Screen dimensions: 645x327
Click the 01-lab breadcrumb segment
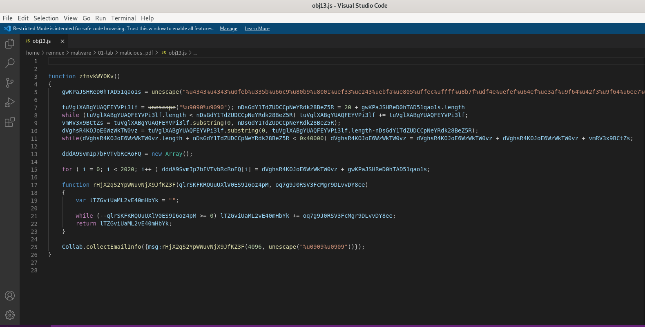click(x=105, y=53)
